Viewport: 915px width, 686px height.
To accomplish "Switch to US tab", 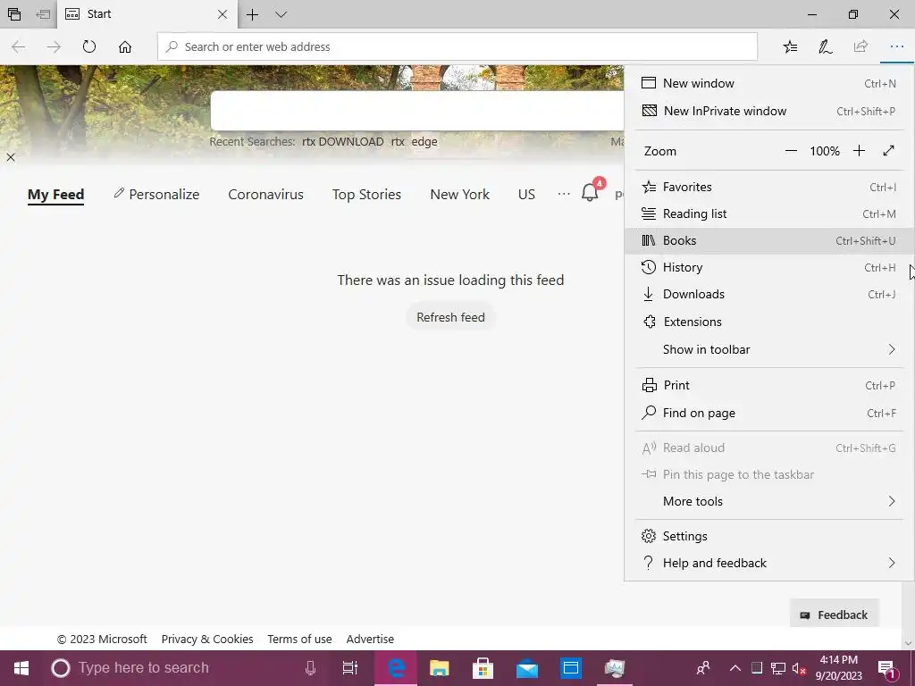I will click(x=526, y=194).
